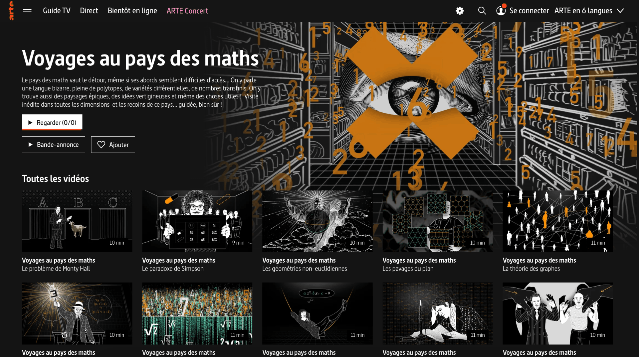Open second-row thumbnail with woman in hammock
Image resolution: width=639 pixels, height=357 pixels.
click(x=318, y=313)
